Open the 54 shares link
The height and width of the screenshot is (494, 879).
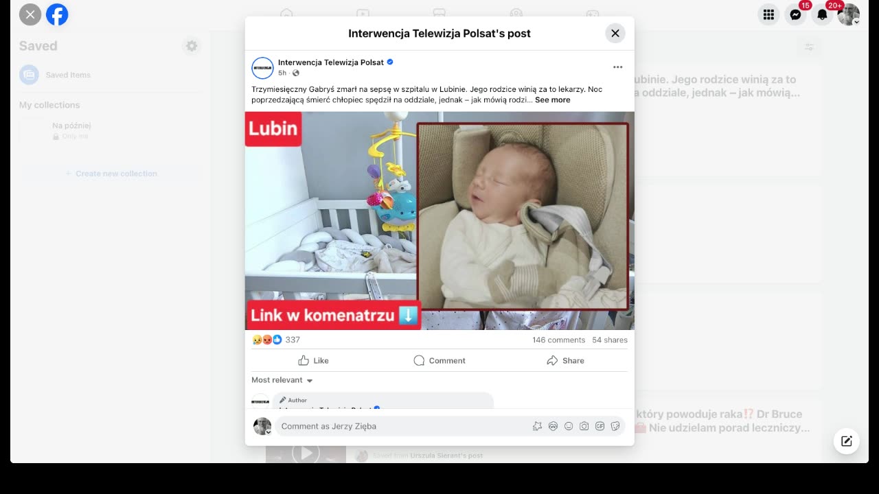(x=610, y=340)
